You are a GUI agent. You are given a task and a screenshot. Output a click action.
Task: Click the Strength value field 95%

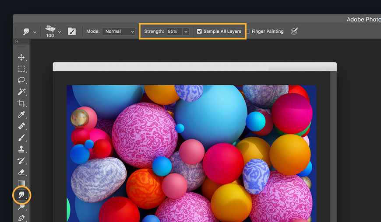pos(174,31)
